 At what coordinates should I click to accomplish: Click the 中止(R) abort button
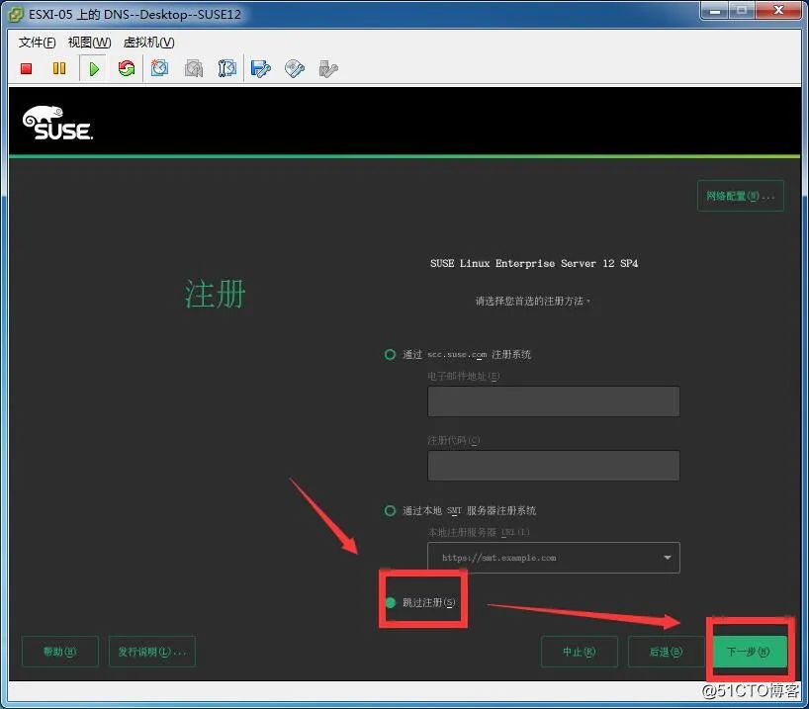tap(579, 652)
